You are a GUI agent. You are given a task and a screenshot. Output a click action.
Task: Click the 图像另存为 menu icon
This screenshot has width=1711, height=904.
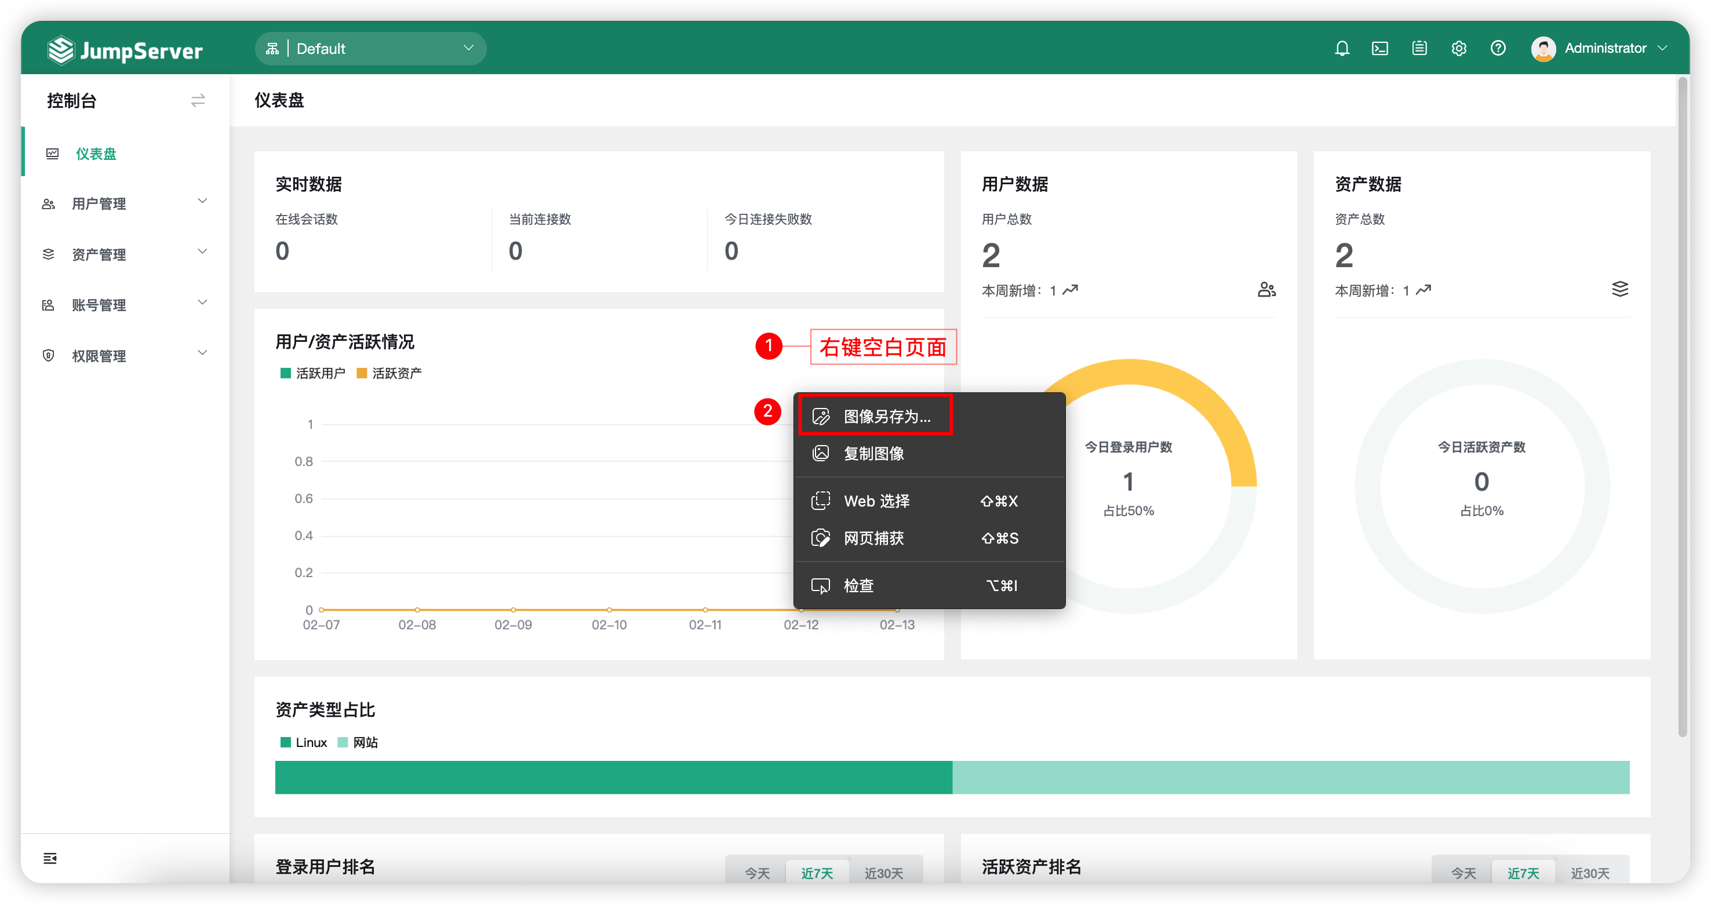pos(821,417)
